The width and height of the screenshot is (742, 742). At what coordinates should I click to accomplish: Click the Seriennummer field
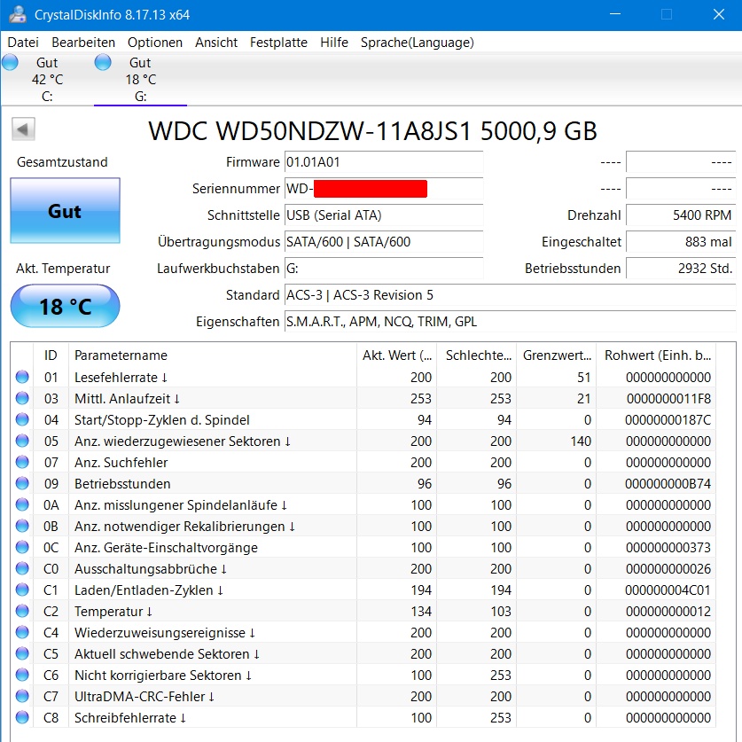click(384, 189)
